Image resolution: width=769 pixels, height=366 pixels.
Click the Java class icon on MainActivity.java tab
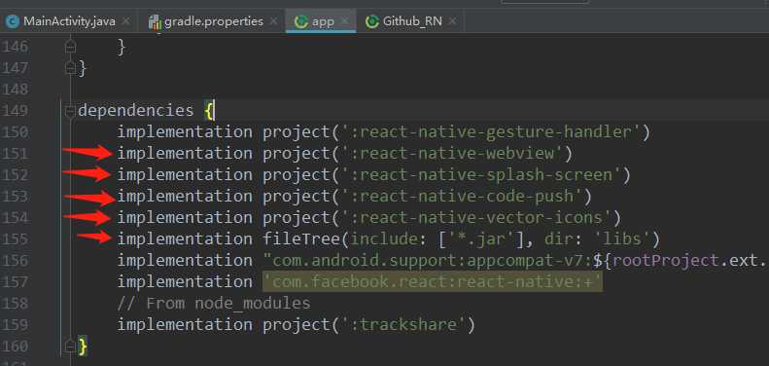12,21
